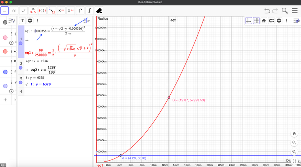301x167 pixels.
Task: Click the empty CAS input row 4
Action: 55,91
